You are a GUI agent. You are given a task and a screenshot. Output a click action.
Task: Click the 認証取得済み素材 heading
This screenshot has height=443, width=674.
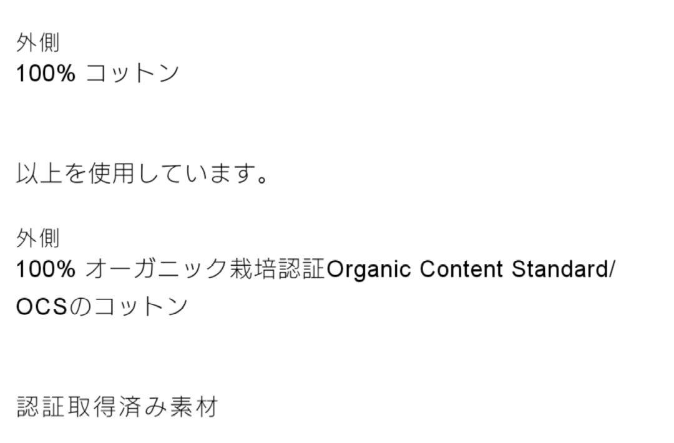pyautogui.click(x=117, y=407)
